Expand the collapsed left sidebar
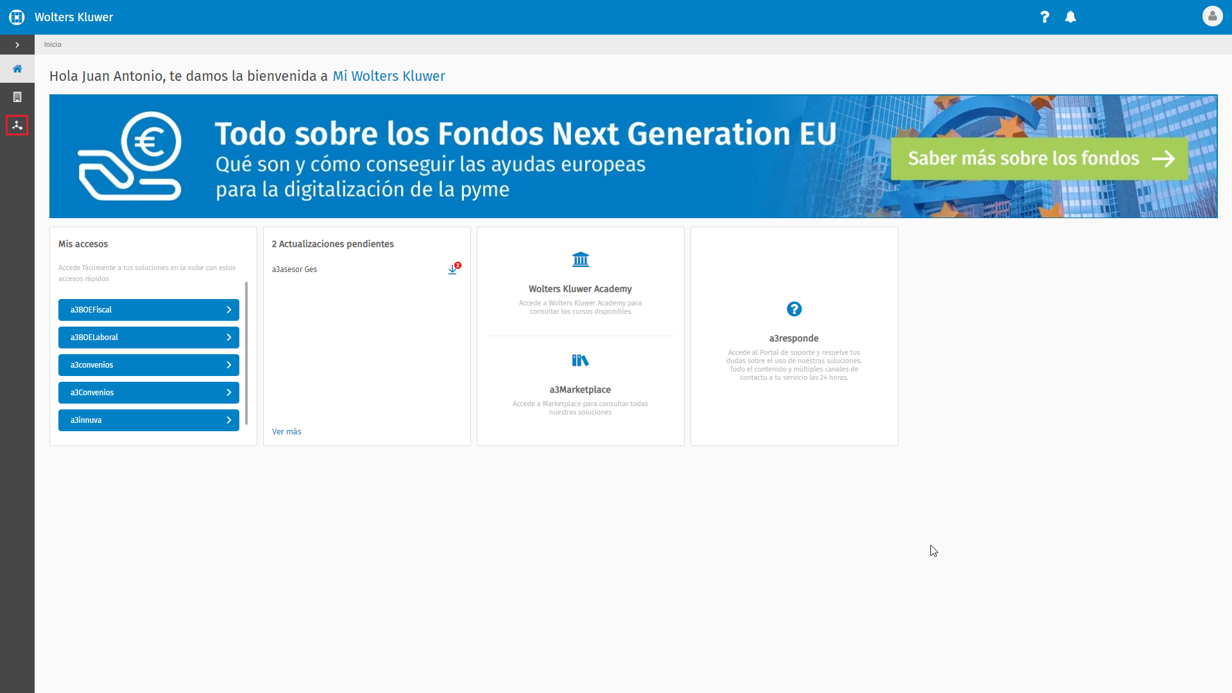Image resolution: width=1232 pixels, height=693 pixels. (x=17, y=44)
